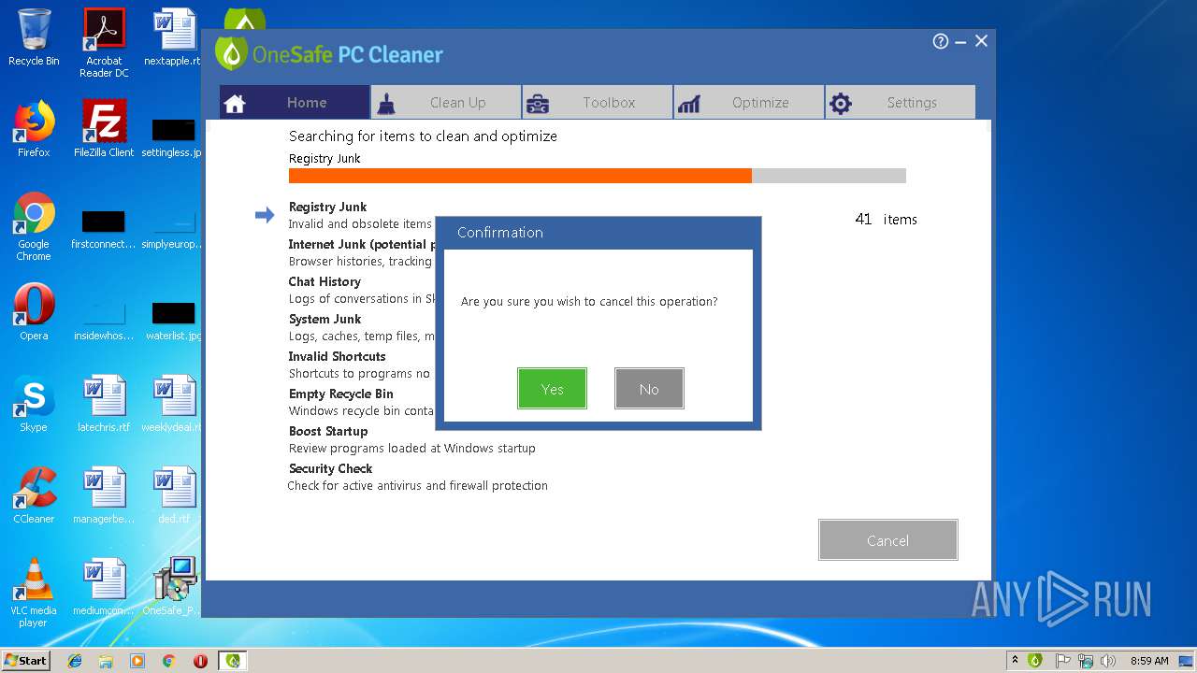Click the help question mark icon
Image resolution: width=1197 pixels, height=673 pixels.
click(940, 41)
